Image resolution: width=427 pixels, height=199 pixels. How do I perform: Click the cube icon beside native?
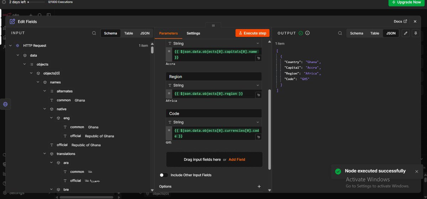point(52,109)
